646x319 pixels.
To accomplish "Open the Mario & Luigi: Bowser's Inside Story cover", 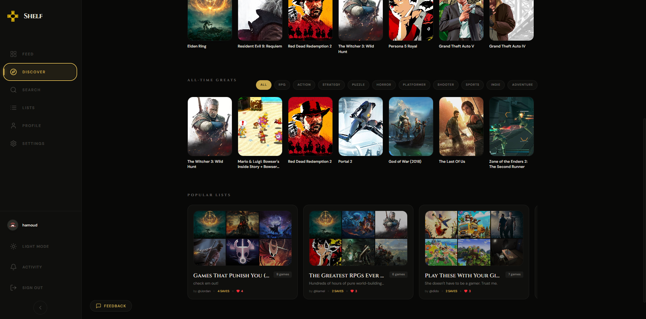I will pyautogui.click(x=260, y=126).
